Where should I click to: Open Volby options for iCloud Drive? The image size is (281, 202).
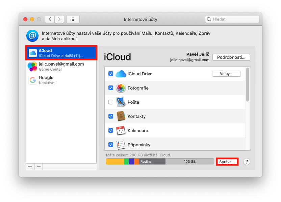pyautogui.click(x=226, y=74)
